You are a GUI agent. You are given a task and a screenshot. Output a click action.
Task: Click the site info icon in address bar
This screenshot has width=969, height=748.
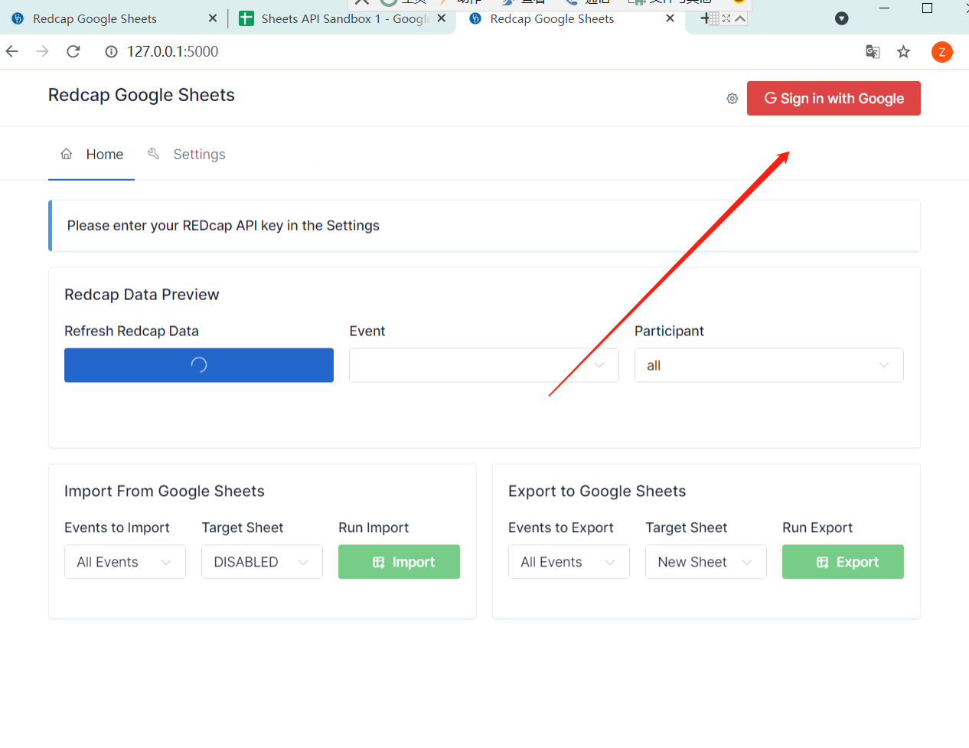pyautogui.click(x=111, y=51)
